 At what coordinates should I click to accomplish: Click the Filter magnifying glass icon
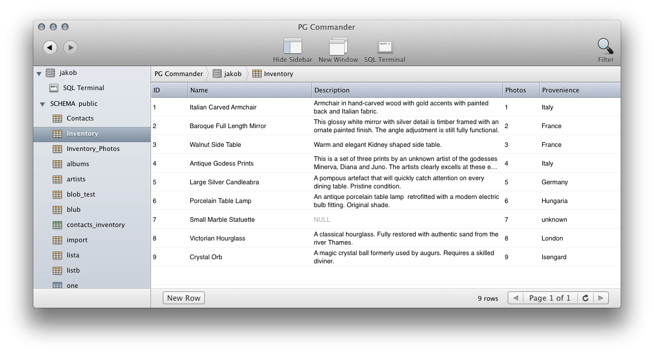coord(605,46)
